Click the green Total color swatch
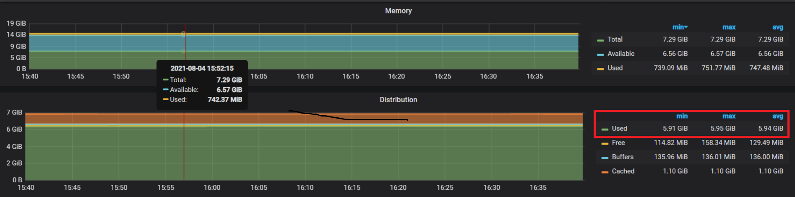 (x=600, y=40)
